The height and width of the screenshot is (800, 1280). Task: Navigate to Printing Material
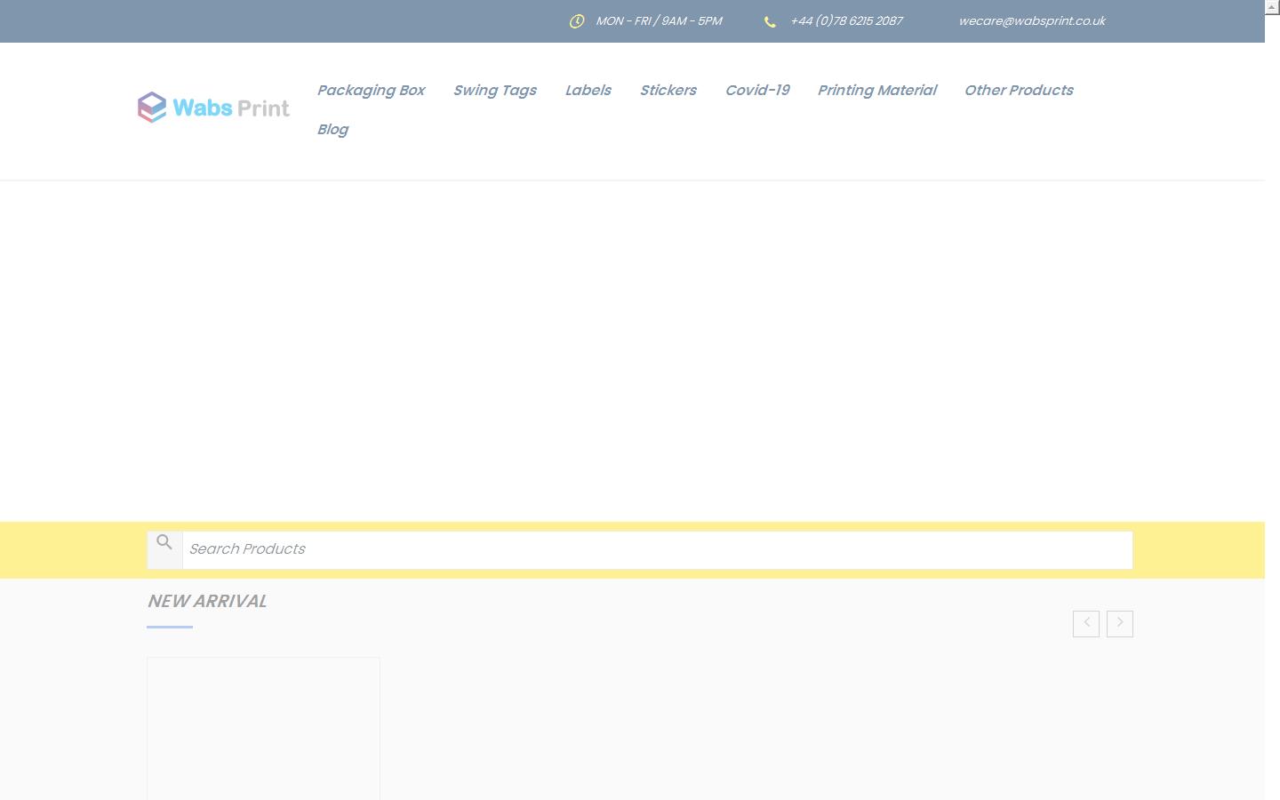pyautogui.click(x=876, y=91)
